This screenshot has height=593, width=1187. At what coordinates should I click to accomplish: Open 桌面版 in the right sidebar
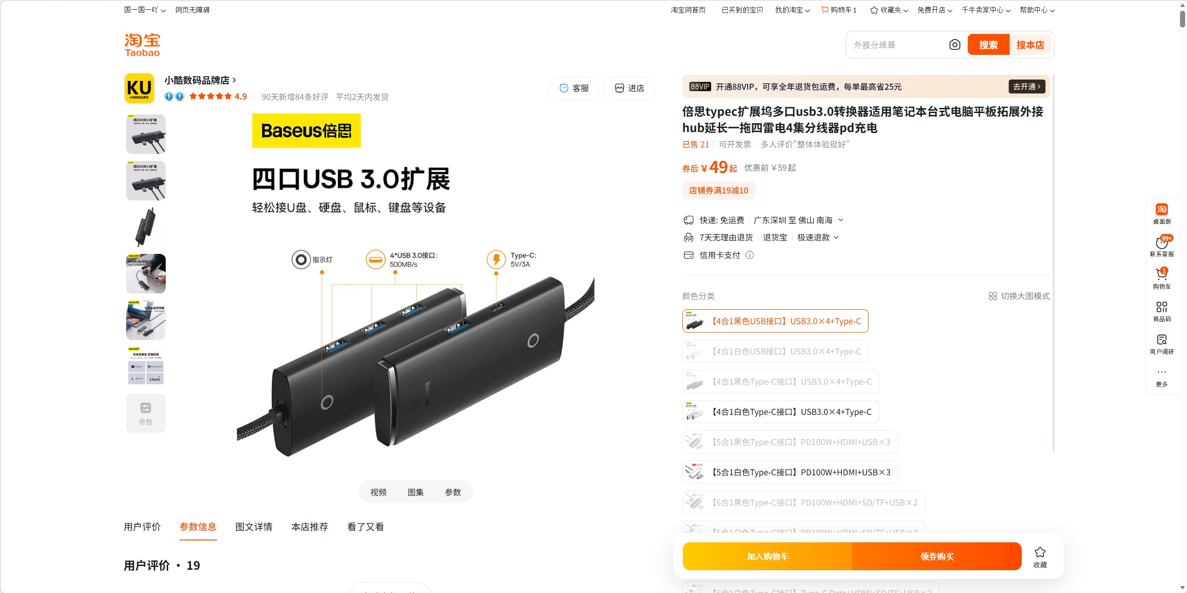tap(1162, 214)
